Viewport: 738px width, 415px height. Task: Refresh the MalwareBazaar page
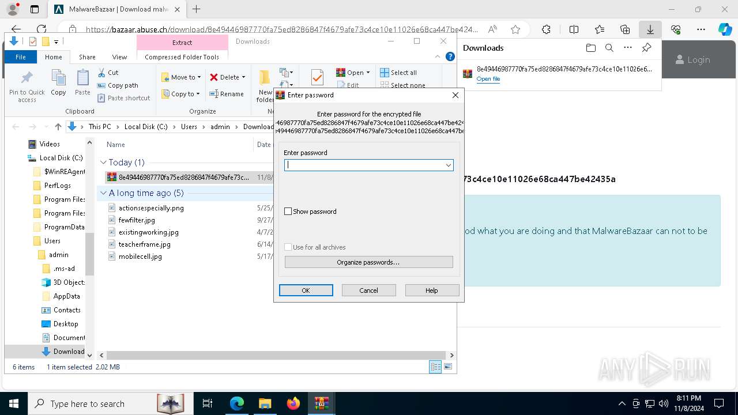point(42,29)
